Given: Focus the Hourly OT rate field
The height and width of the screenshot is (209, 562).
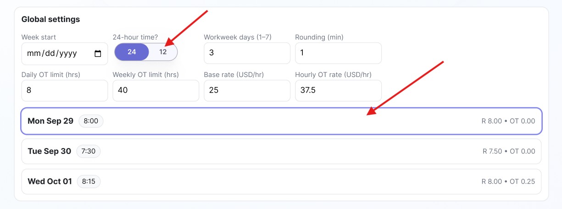Looking at the screenshot, I should point(338,91).
